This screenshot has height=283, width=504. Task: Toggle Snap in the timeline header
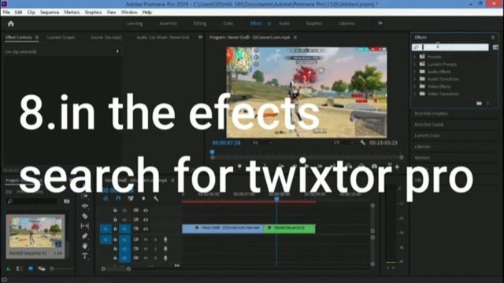(118, 199)
